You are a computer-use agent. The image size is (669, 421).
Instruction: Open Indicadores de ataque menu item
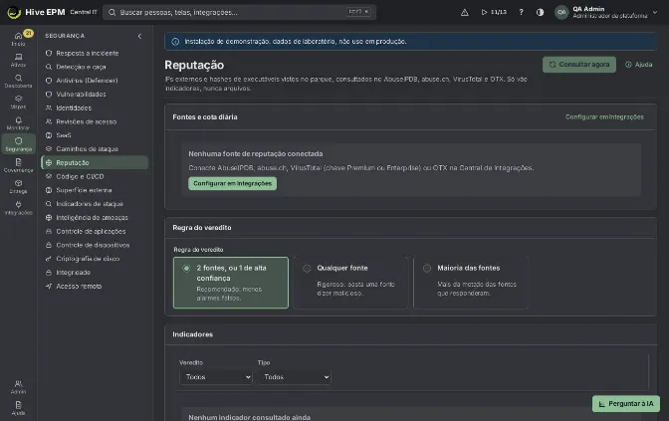pyautogui.click(x=95, y=204)
